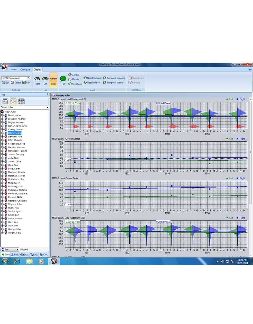This screenshot has width=253, height=324.
Task: Expand the Blood, John tree node
Action: pyautogui.click(x=3, y=115)
